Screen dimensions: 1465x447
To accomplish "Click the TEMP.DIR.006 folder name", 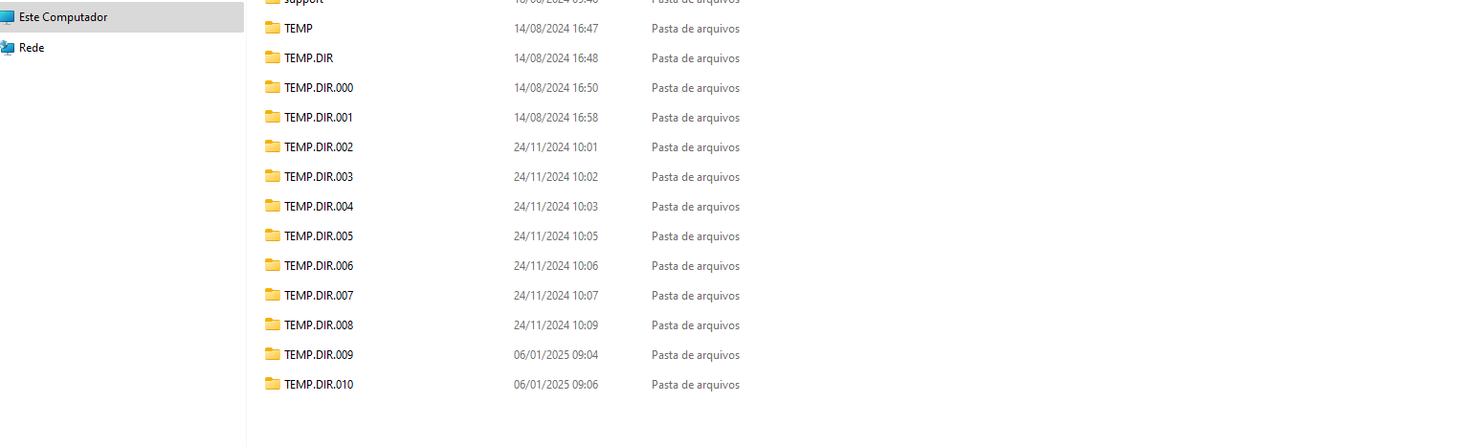I will tap(319, 266).
